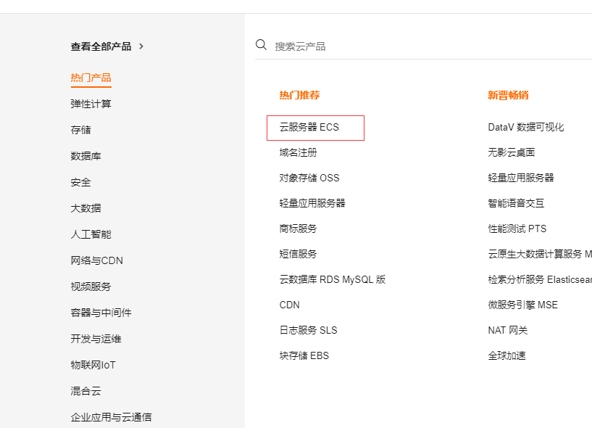Switch to 存储 category

(x=81, y=130)
